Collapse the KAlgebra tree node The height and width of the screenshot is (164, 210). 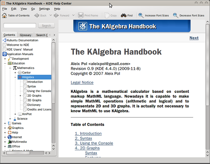click(15, 77)
